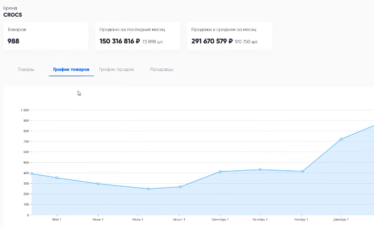Click the Товаров card value 988
Viewport: 374px width, 227px height.
point(13,41)
